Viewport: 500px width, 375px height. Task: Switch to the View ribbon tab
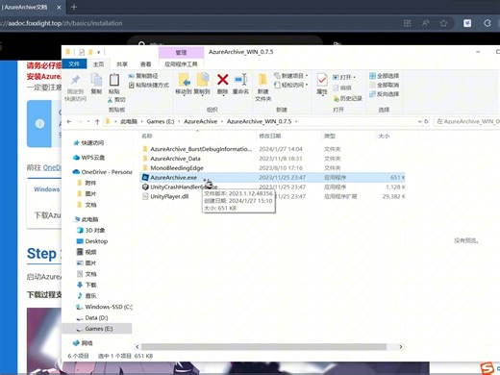(145, 64)
